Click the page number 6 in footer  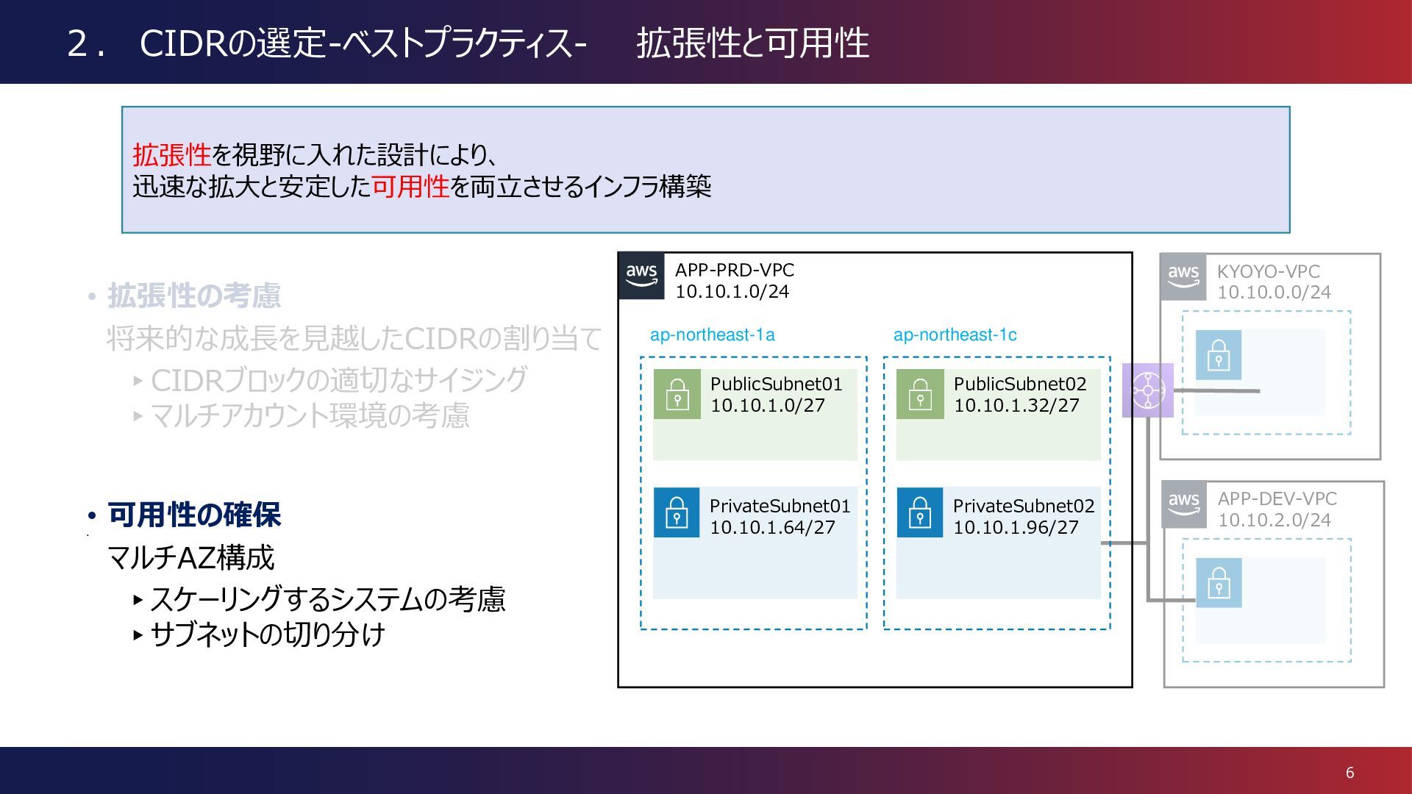1349,773
